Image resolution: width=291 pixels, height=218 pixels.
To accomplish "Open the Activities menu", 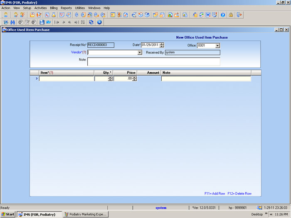I will [40, 8].
